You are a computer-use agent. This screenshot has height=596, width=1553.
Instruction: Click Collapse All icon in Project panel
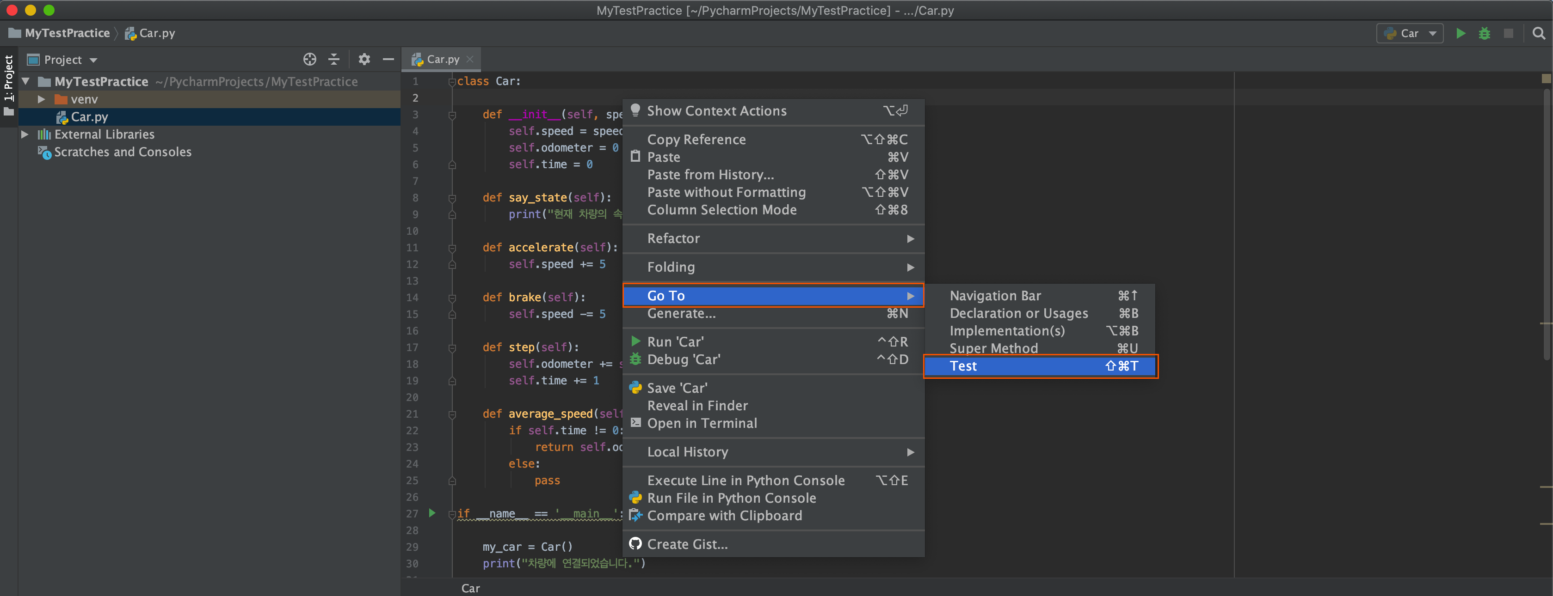click(x=333, y=60)
